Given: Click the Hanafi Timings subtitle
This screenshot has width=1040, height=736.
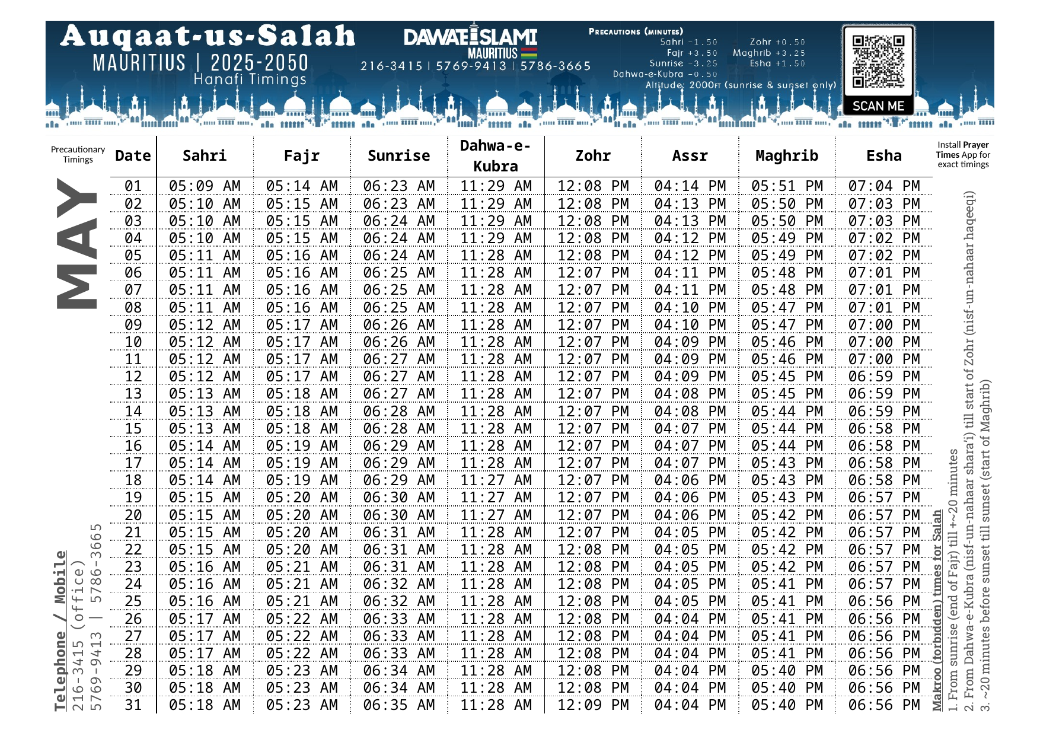Looking at the screenshot, I should (250, 79).
